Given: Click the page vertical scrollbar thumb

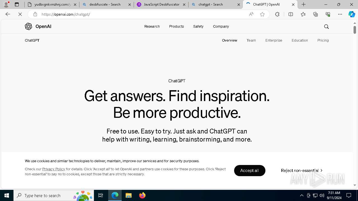Looking at the screenshot, I should pyautogui.click(x=355, y=30).
